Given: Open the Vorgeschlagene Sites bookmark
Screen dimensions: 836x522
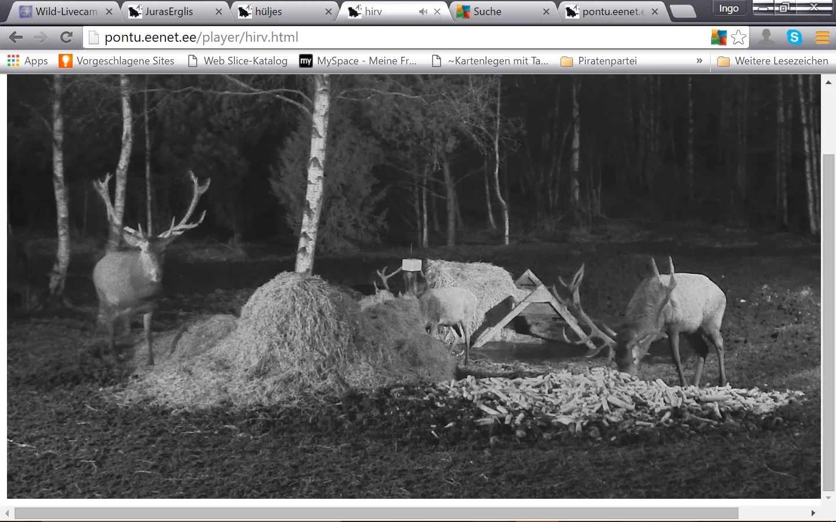Looking at the screenshot, I should (117, 61).
